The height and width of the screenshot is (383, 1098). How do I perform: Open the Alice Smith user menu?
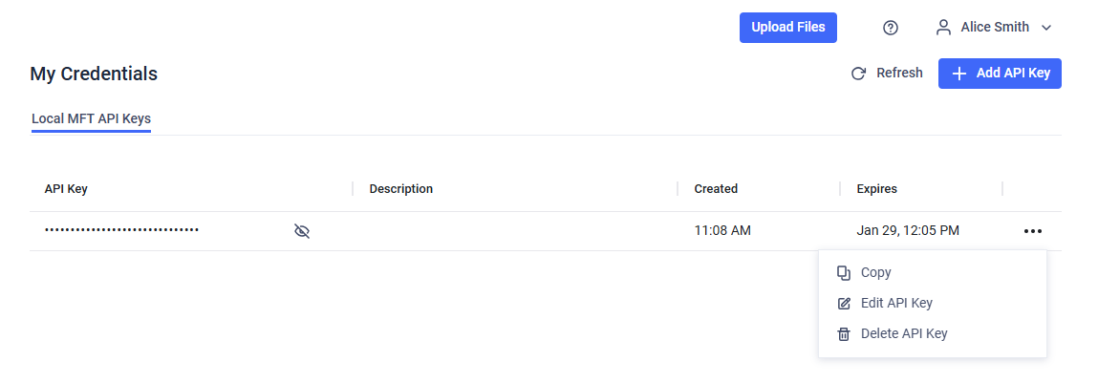click(x=995, y=28)
